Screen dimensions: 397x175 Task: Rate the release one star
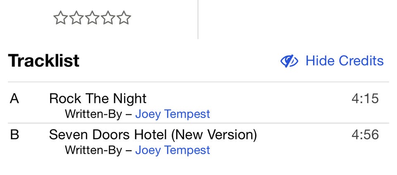click(x=60, y=18)
